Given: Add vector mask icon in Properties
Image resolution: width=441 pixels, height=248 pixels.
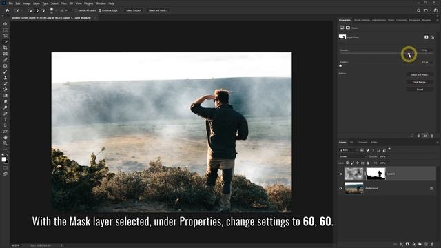Looking at the screenshot, I should click(x=432, y=37).
